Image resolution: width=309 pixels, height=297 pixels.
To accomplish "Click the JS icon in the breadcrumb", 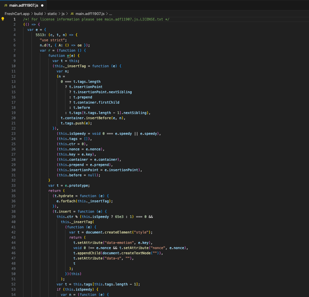I will point(72,14).
